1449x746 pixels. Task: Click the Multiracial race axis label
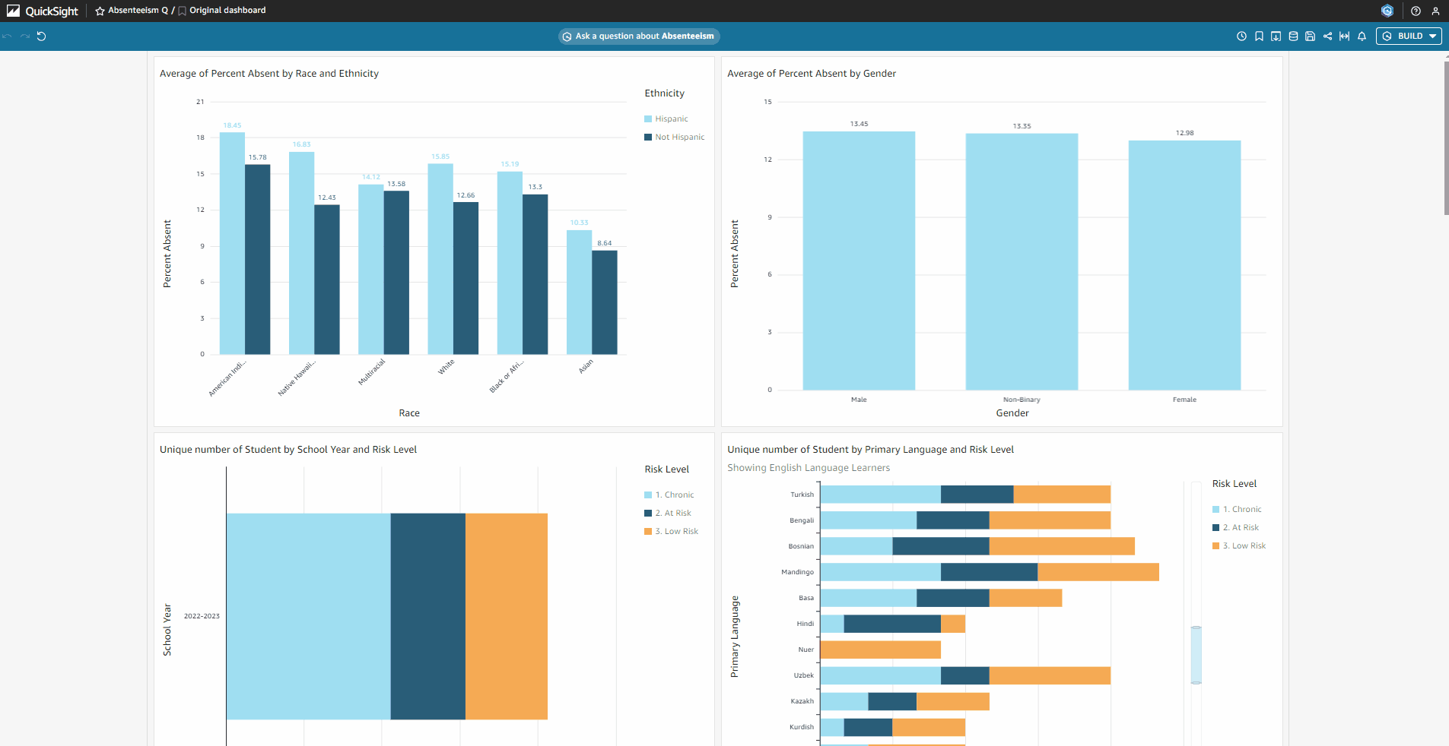(372, 372)
